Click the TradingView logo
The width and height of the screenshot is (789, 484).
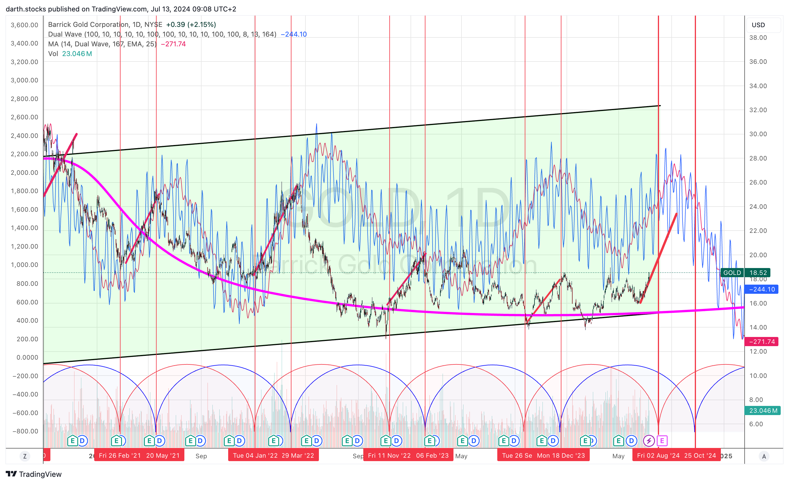[33, 474]
